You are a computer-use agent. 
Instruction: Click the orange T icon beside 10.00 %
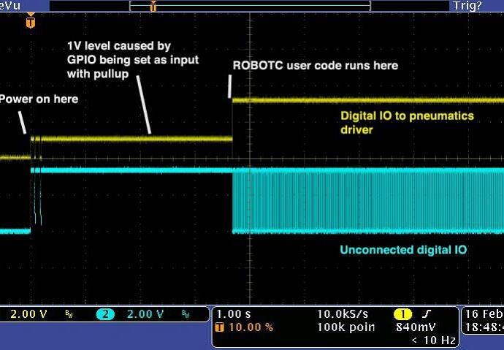tap(220, 327)
